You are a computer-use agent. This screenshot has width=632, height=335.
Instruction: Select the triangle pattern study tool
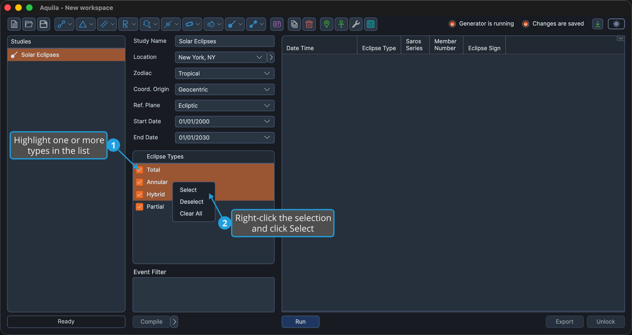[86, 24]
